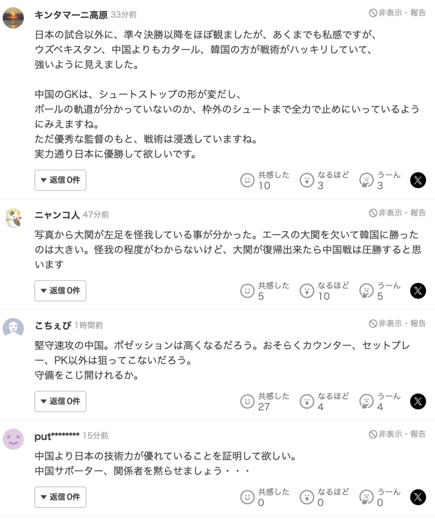Expand the 返信0件 section on ニャンコ人's comment
The image size is (435, 524).
pos(60,291)
